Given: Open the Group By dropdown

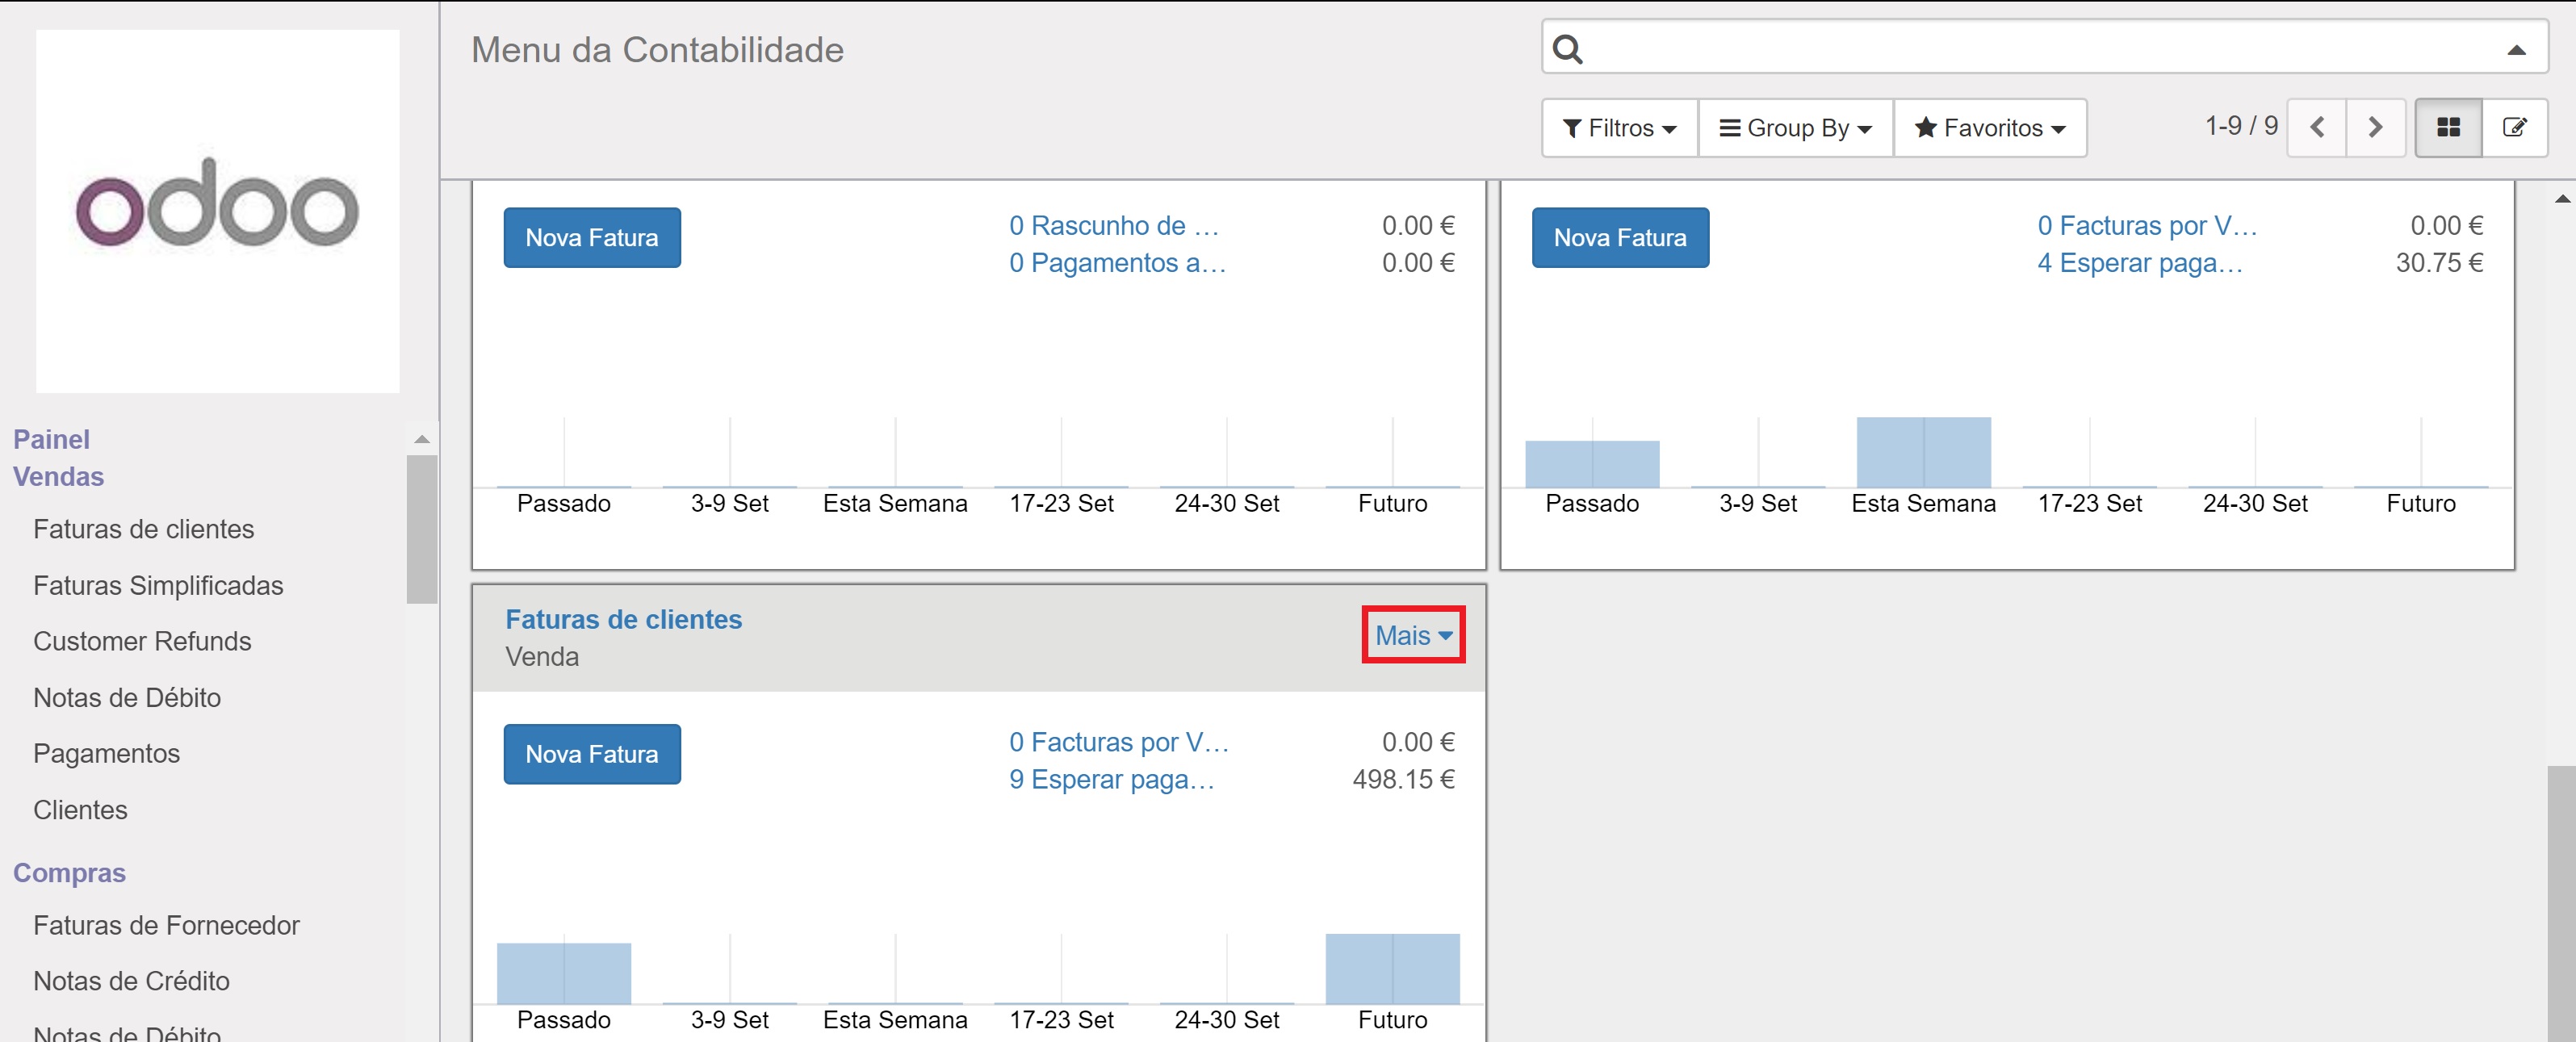Looking at the screenshot, I should tap(1794, 128).
